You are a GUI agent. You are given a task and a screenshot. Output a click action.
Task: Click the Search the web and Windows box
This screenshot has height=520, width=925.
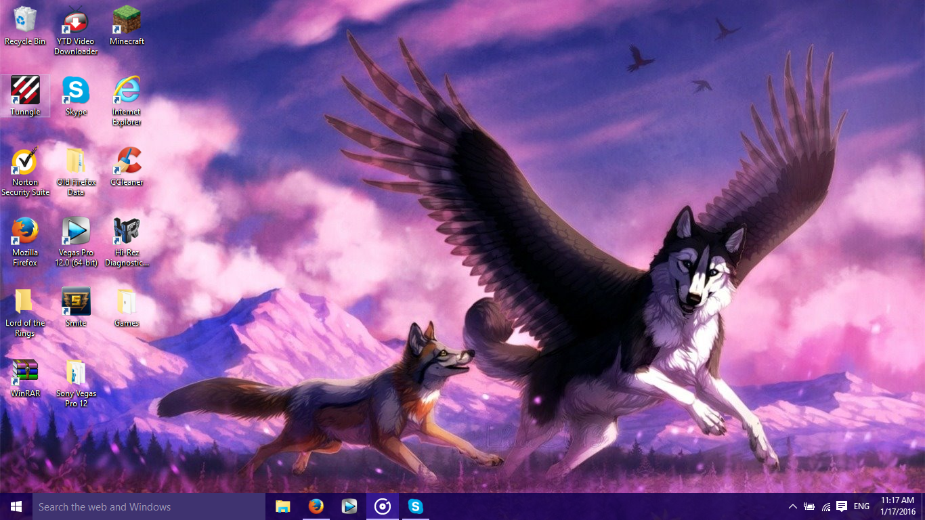[x=149, y=506]
